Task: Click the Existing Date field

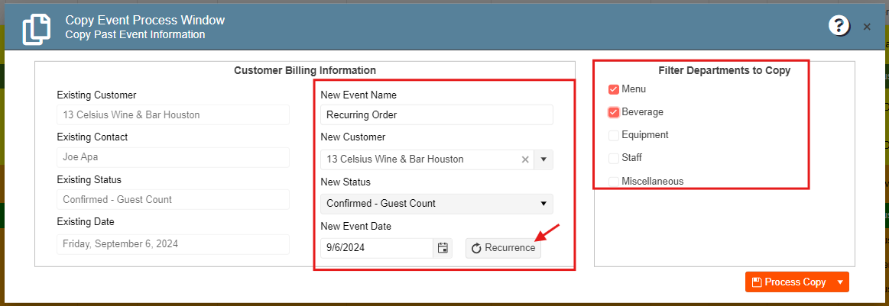Action: 173,244
